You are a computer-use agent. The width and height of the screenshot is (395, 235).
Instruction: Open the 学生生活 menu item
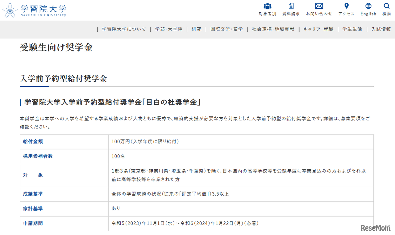pos(352,29)
